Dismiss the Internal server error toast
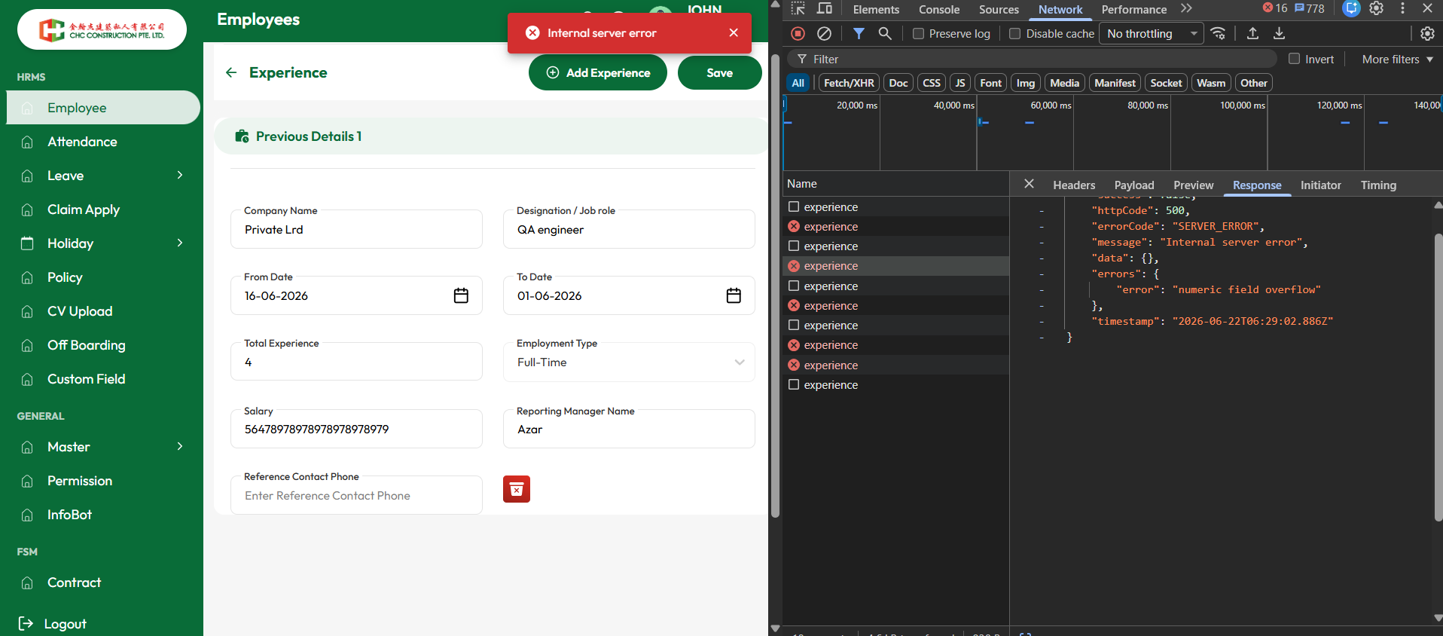1443x636 pixels. click(x=734, y=32)
